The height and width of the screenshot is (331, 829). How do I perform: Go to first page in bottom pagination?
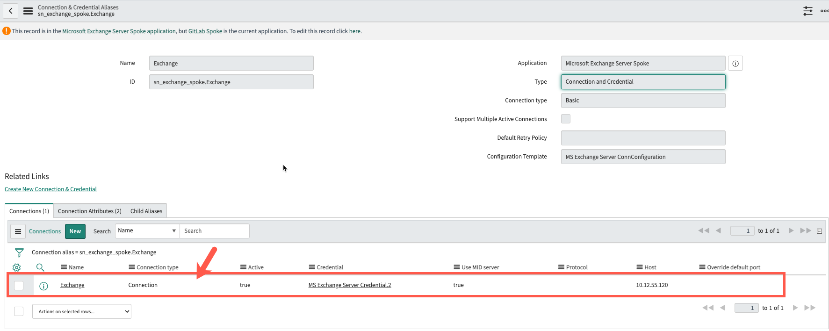(x=708, y=308)
